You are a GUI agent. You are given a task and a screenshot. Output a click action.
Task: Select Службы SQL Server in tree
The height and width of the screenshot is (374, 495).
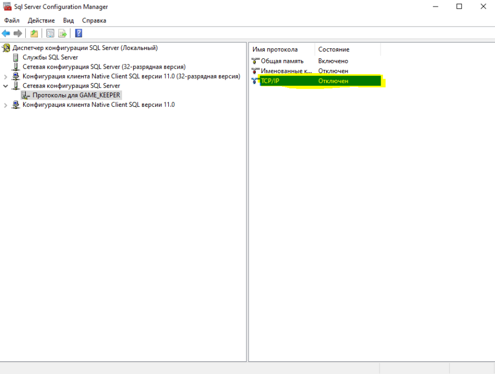(50, 57)
